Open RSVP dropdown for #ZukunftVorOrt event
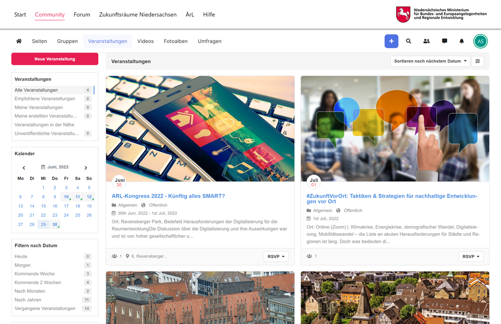The height and width of the screenshot is (324, 501). 470,257
